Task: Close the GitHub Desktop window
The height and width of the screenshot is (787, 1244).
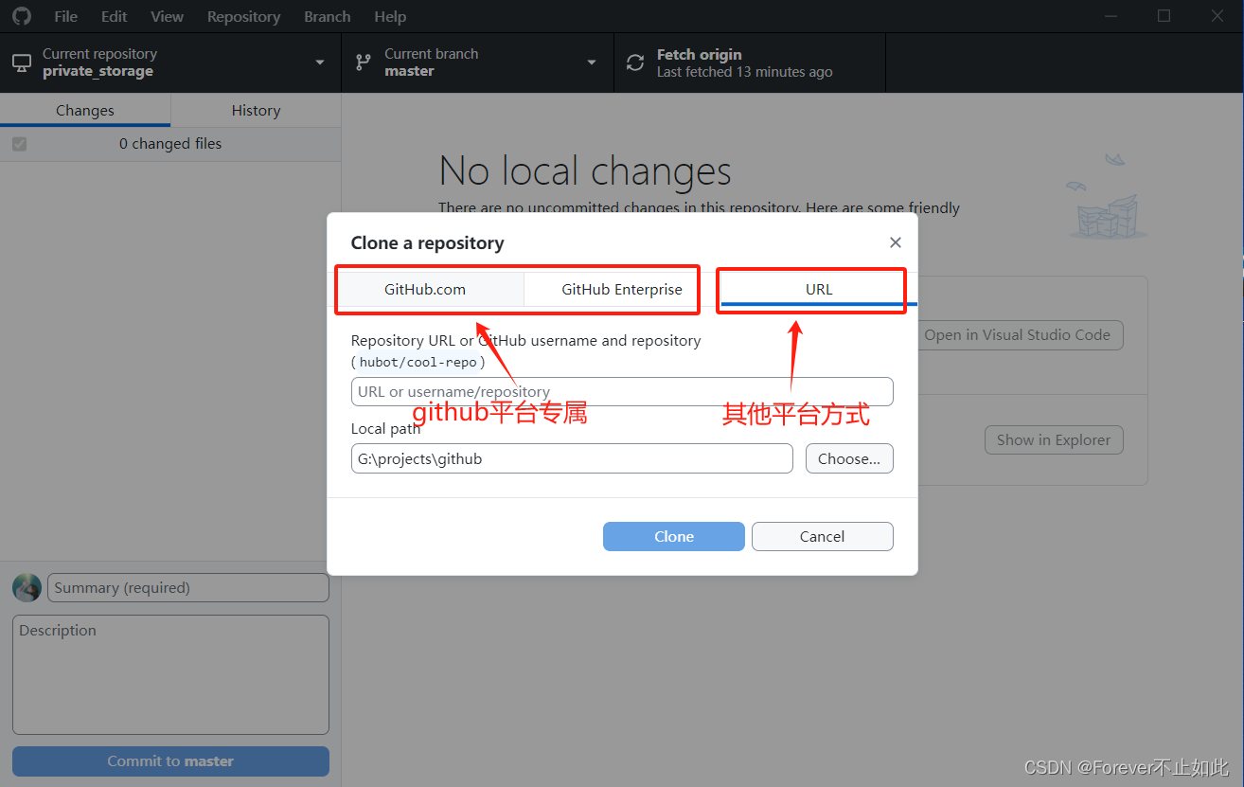Action: tap(1218, 16)
